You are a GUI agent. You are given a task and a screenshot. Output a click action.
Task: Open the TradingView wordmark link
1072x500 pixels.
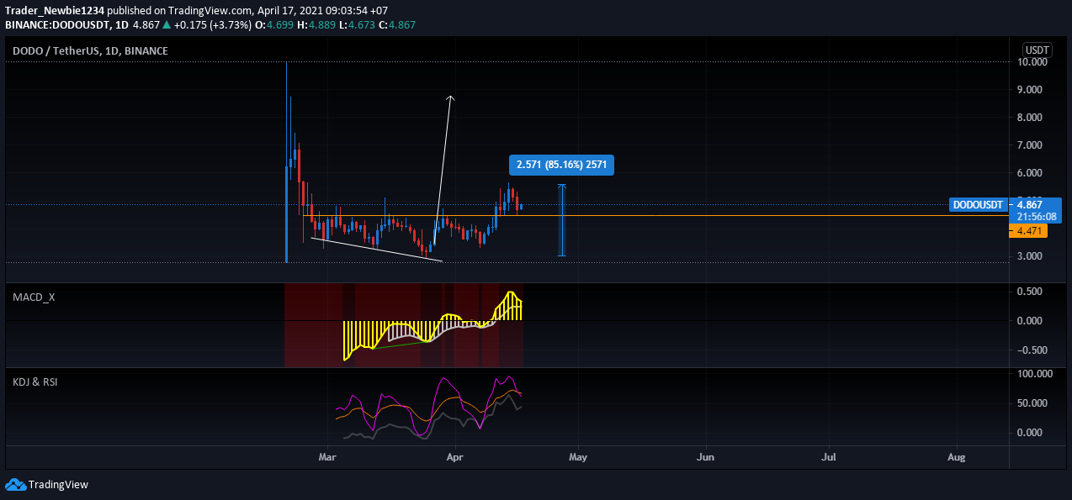58,485
